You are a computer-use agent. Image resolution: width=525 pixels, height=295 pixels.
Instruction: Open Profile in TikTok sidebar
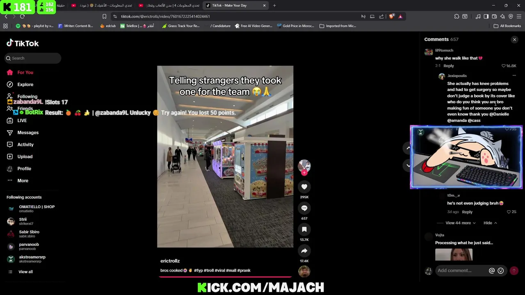click(x=24, y=168)
